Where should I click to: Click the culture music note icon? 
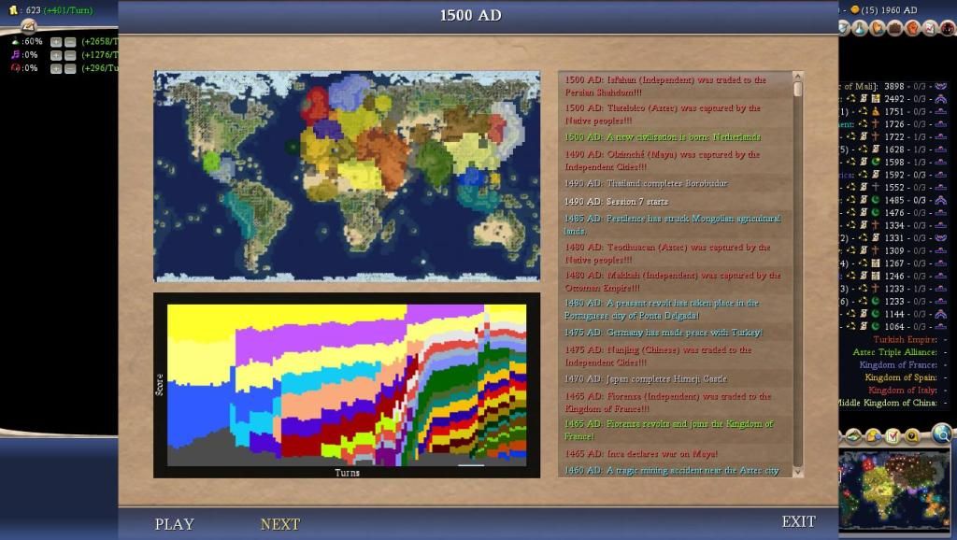(15, 55)
